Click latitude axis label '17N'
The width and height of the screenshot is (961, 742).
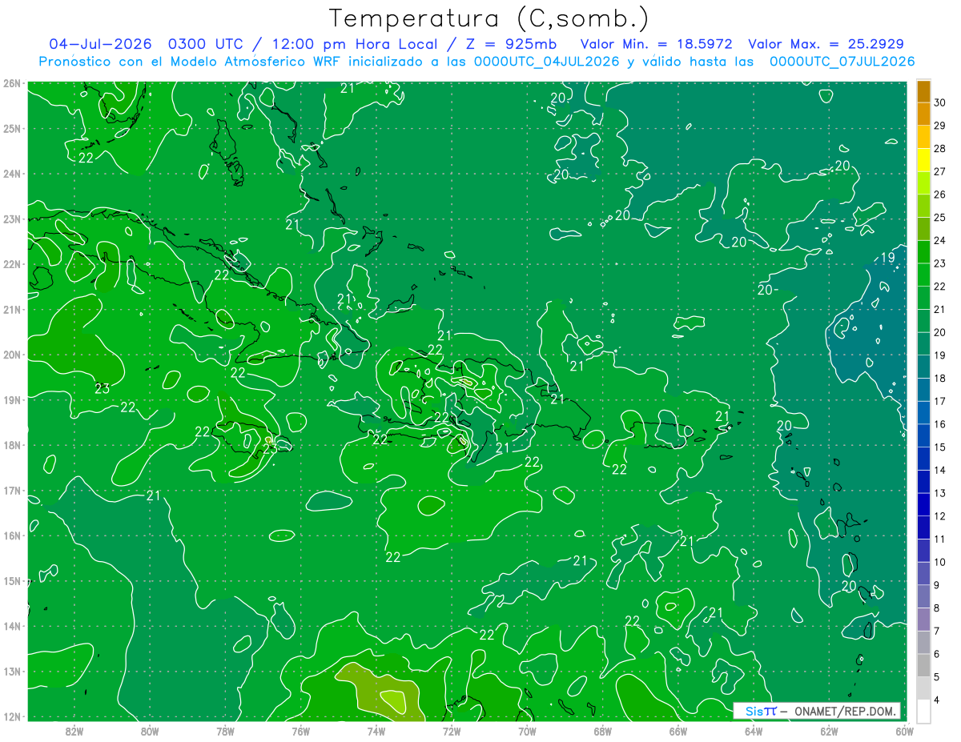click(12, 490)
